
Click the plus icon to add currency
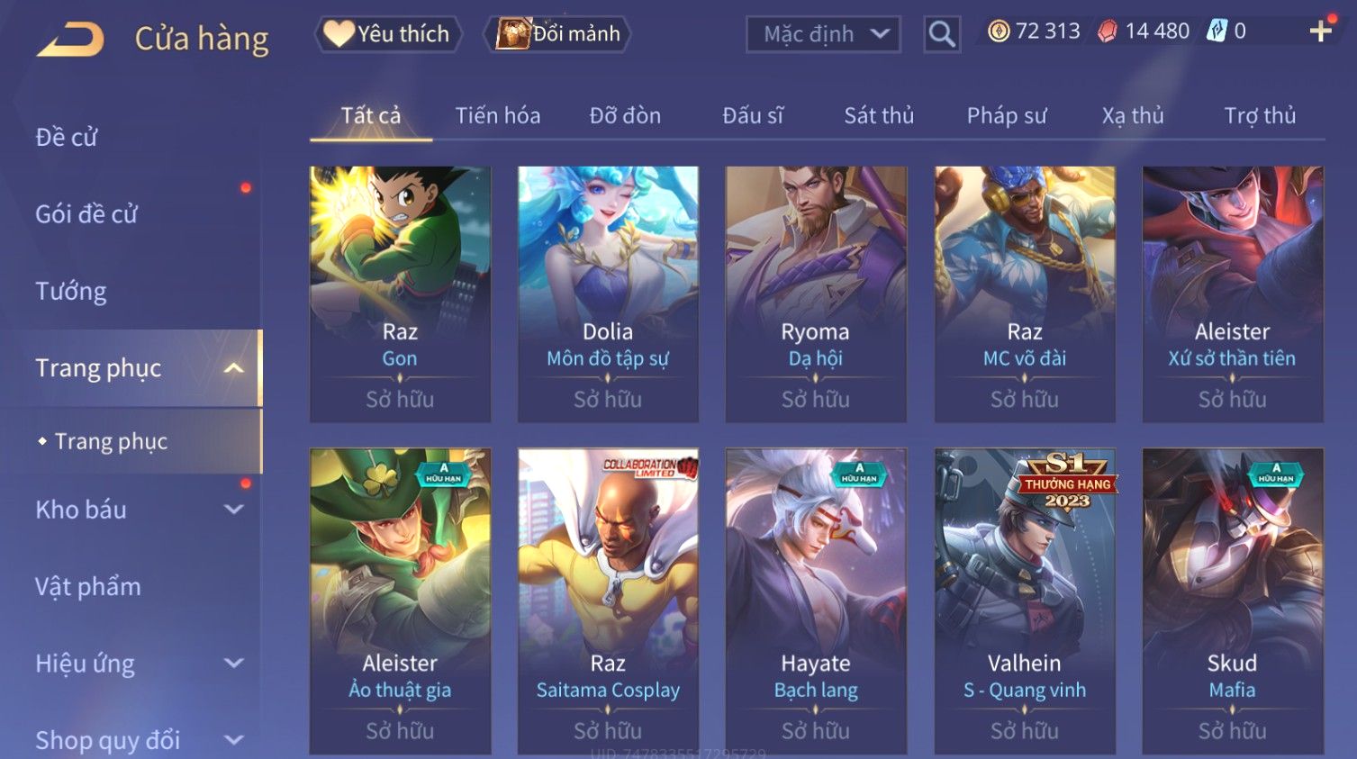(1320, 32)
